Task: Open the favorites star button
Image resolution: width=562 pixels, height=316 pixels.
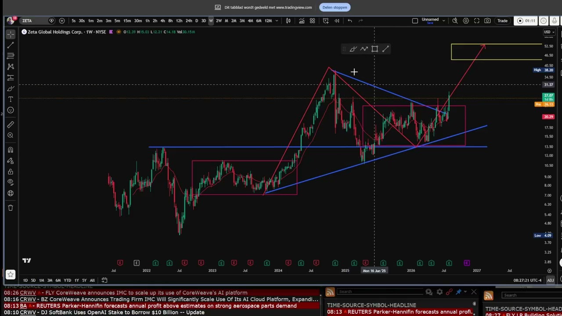Action: (11, 275)
